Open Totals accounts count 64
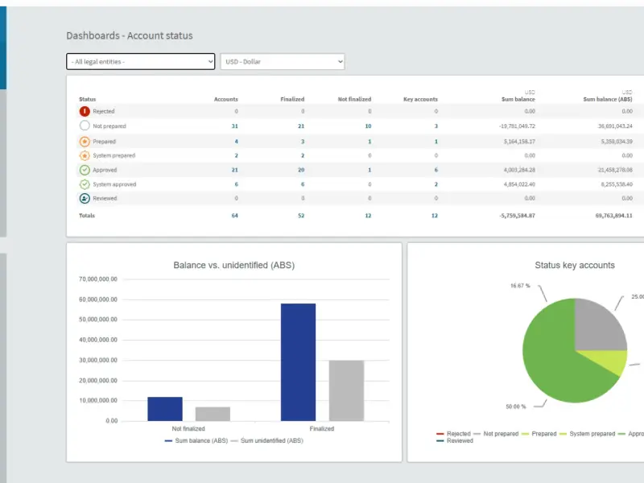The image size is (644, 483). (x=234, y=216)
